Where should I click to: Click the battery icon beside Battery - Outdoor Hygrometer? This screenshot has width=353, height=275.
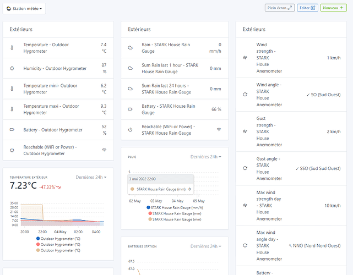[x=13, y=130]
